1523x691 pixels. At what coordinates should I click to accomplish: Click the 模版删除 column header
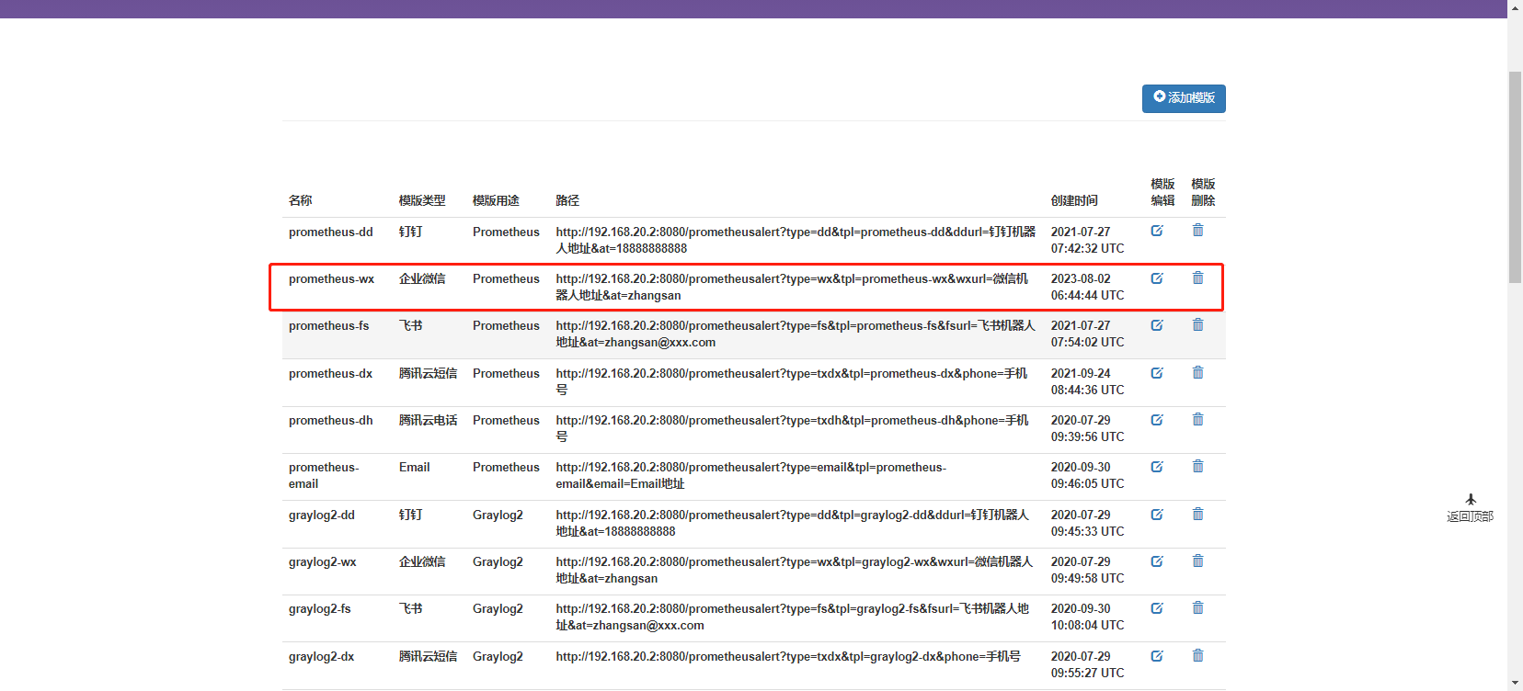coord(1203,192)
